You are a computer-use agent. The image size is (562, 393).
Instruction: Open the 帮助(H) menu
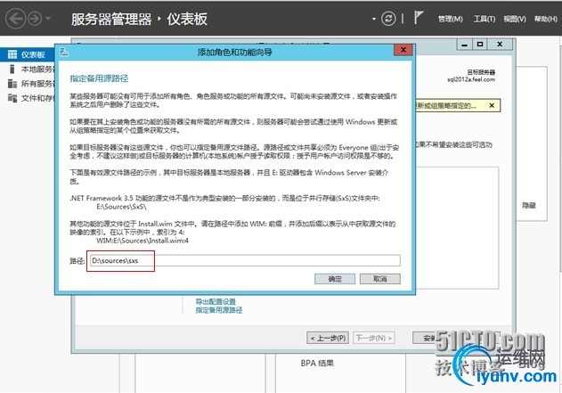click(546, 19)
